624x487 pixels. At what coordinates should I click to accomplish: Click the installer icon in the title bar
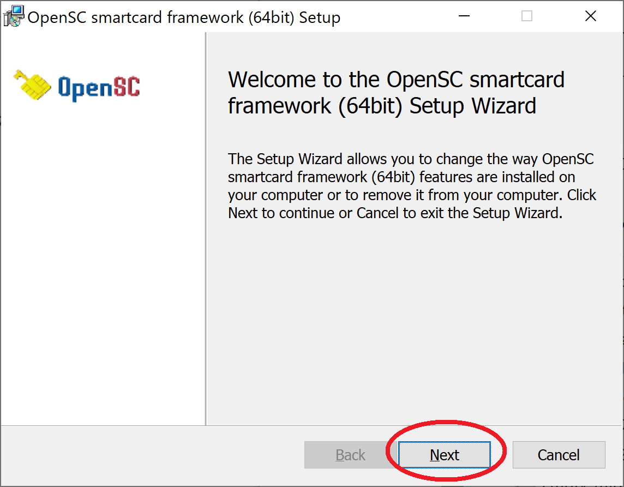(14, 16)
